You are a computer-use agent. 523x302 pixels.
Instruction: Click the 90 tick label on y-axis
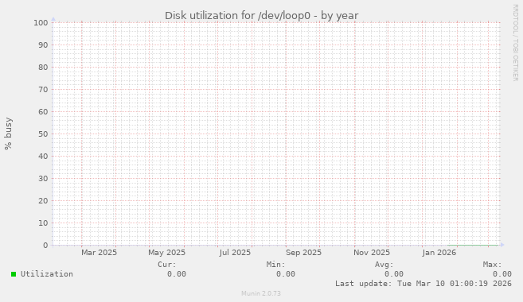tap(43, 45)
